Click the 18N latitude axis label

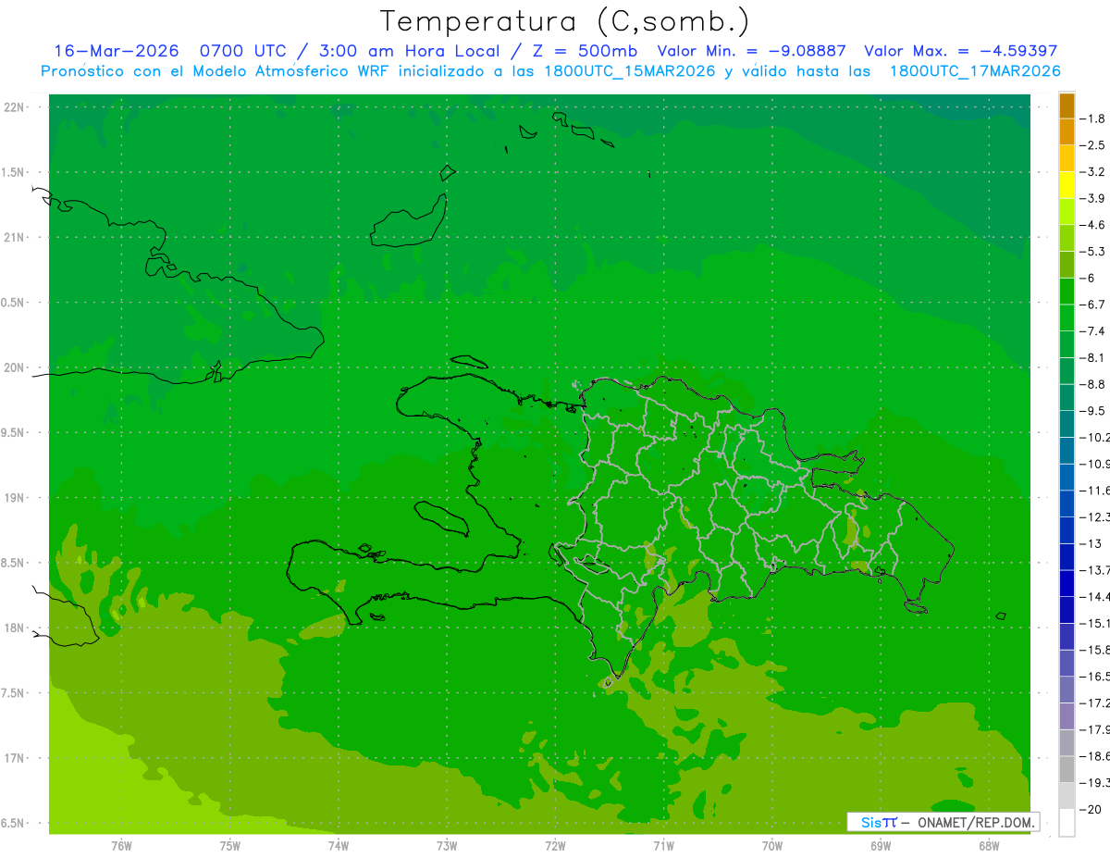coord(15,628)
